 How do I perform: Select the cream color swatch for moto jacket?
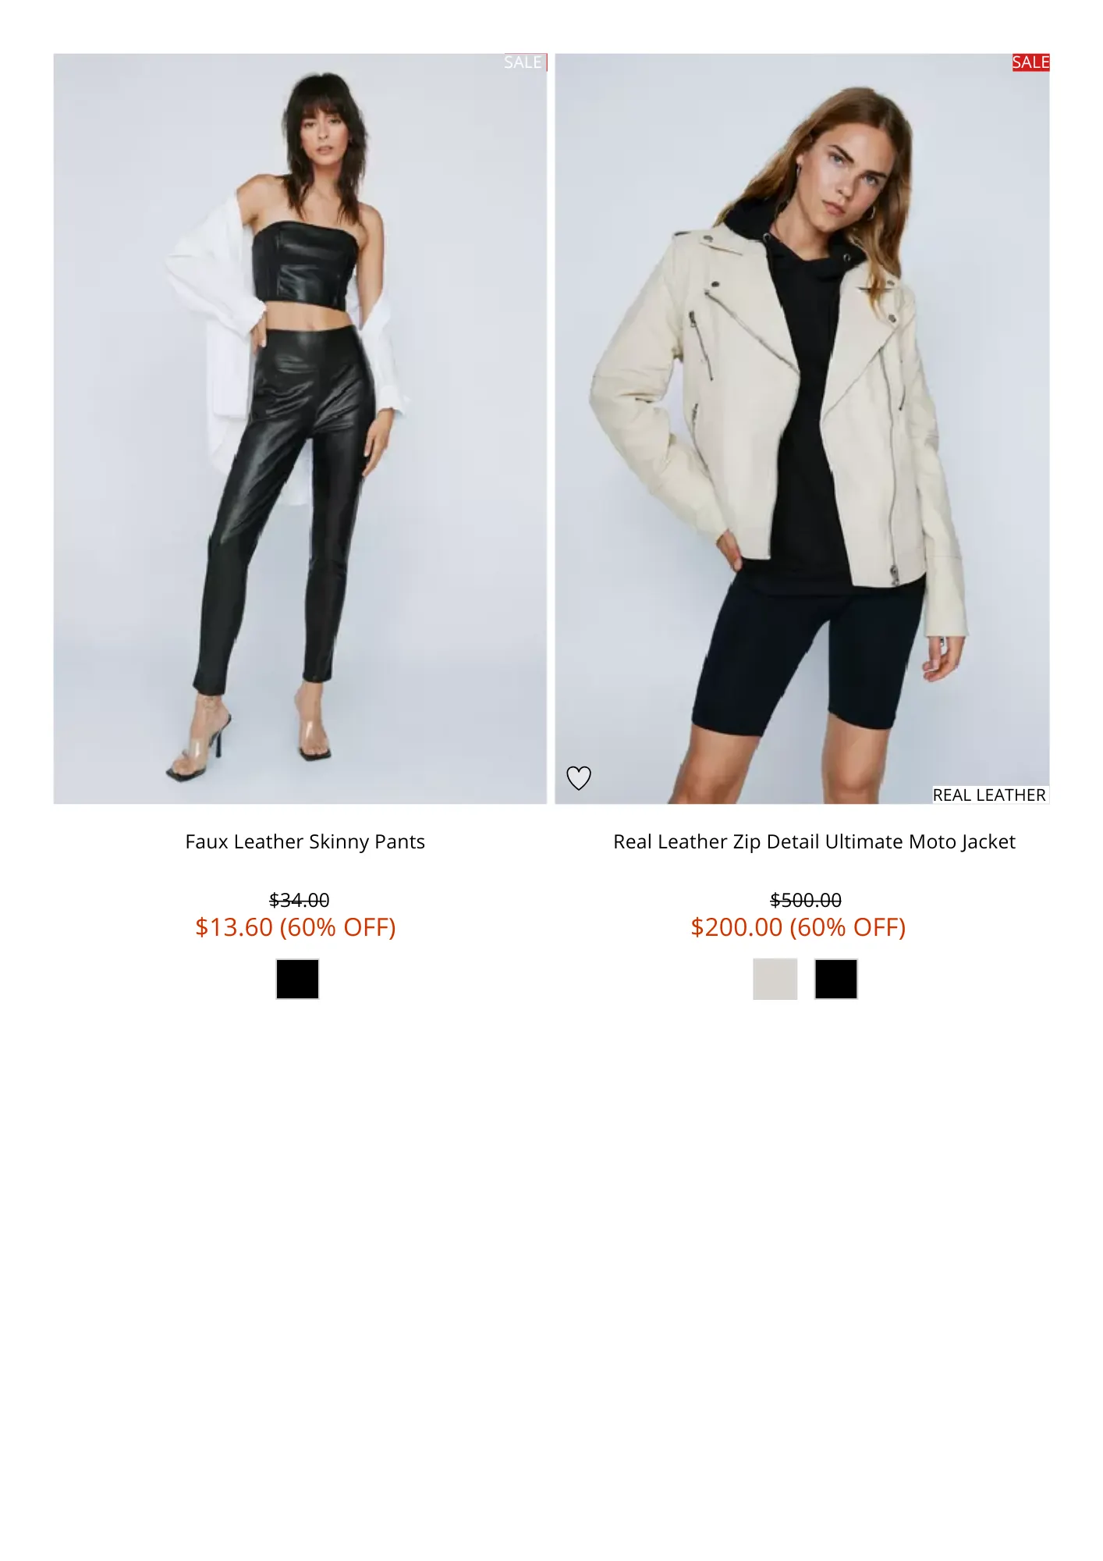[x=775, y=979]
